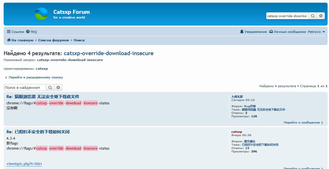Submit header search with magnifier icon
The image size is (329, 169).
tap(313, 16)
